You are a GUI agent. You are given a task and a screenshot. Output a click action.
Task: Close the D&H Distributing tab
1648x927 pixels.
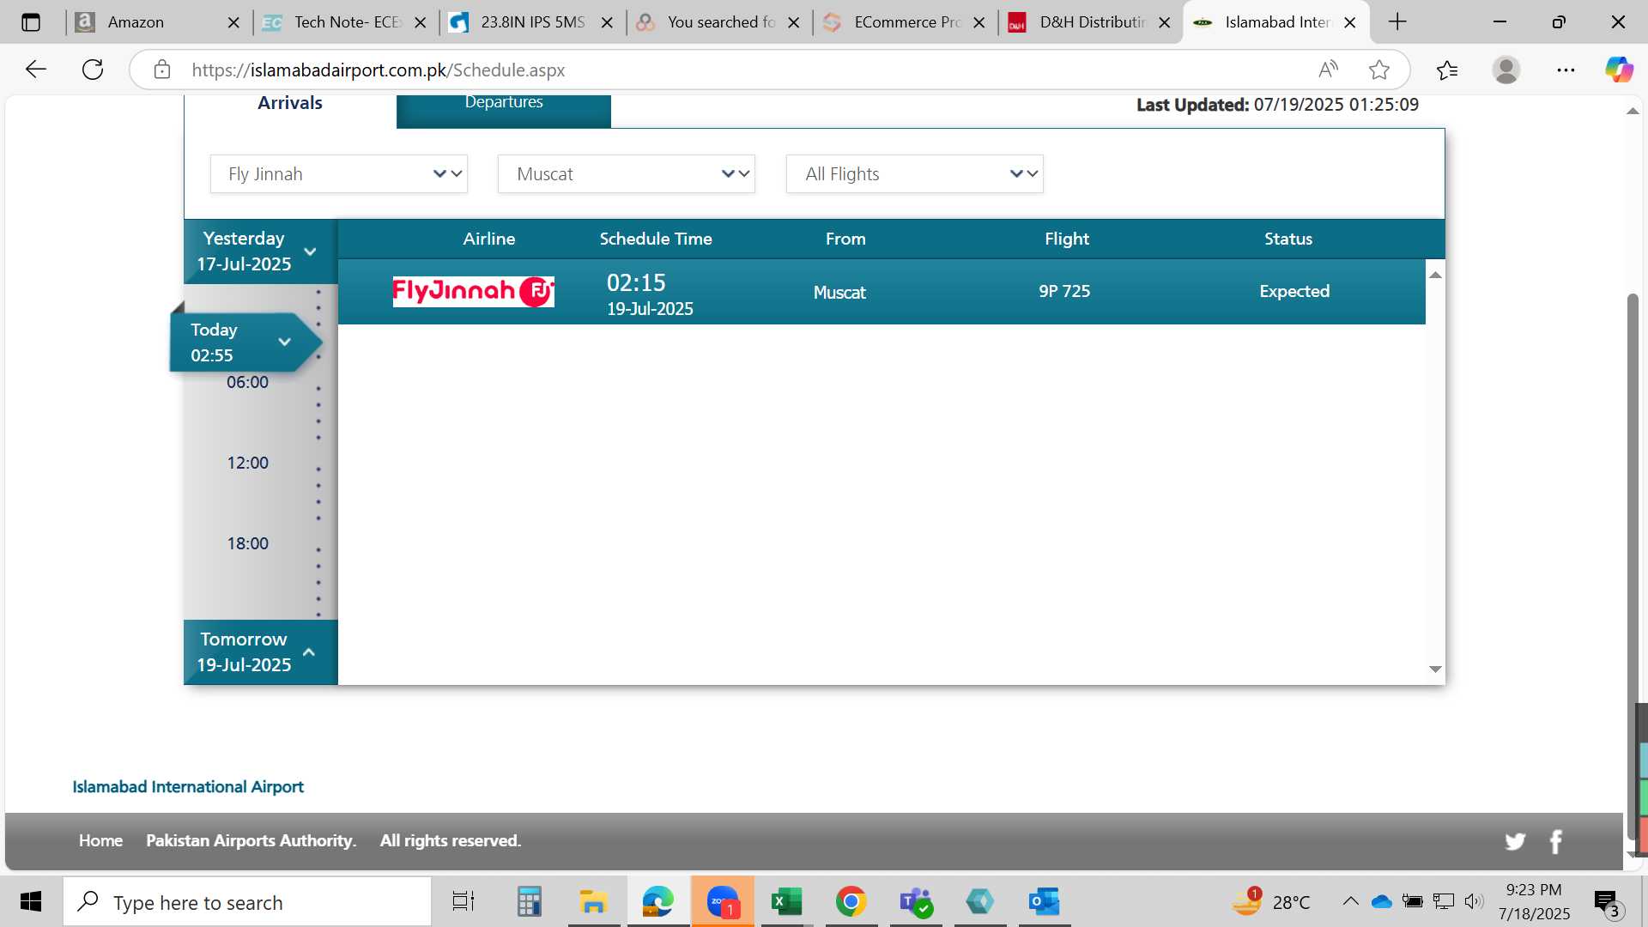pos(1165,23)
